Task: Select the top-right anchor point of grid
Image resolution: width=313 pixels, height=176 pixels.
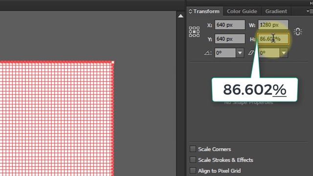Action: [x=113, y=63]
